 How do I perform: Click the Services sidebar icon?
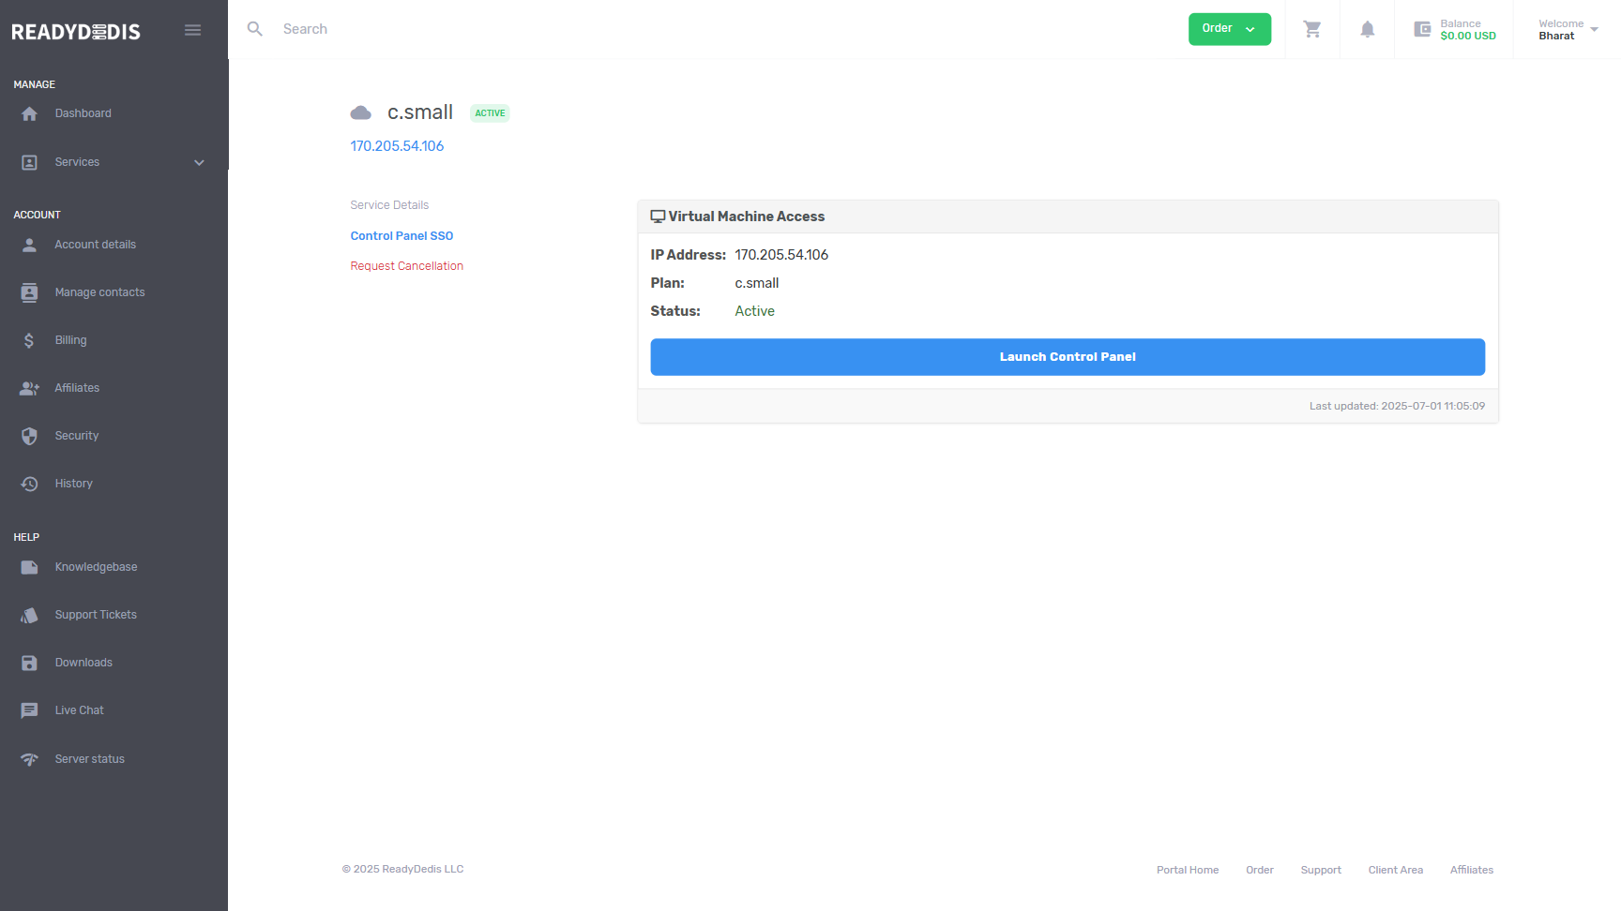pos(29,162)
